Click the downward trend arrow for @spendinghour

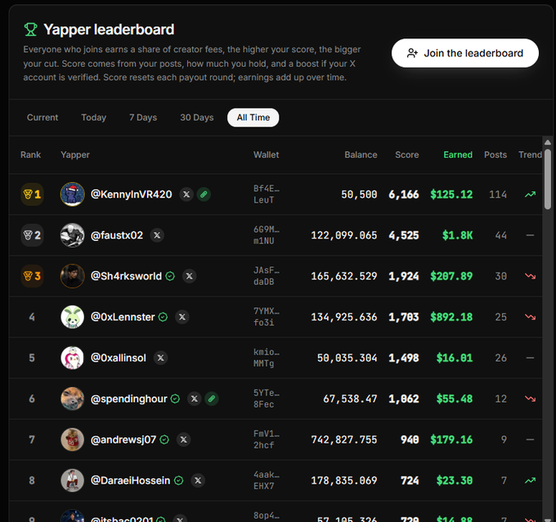(x=530, y=399)
